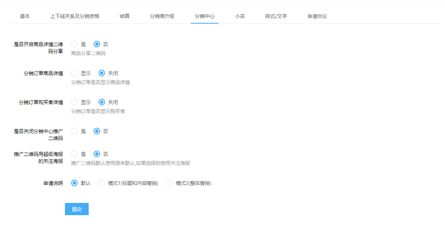Click the 分销订单购买者详情 field label
The image size is (445, 227).
click(41, 102)
